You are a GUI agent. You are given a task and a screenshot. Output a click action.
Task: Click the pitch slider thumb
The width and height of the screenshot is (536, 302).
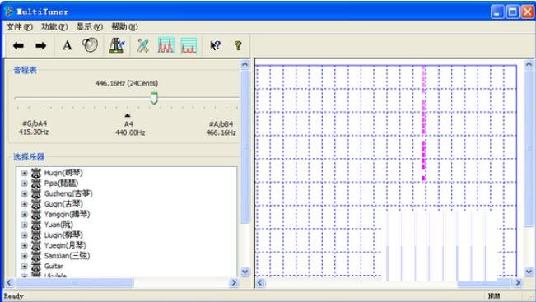[154, 98]
